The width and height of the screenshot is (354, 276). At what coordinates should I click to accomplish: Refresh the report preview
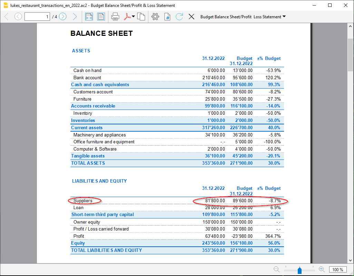tap(179, 17)
